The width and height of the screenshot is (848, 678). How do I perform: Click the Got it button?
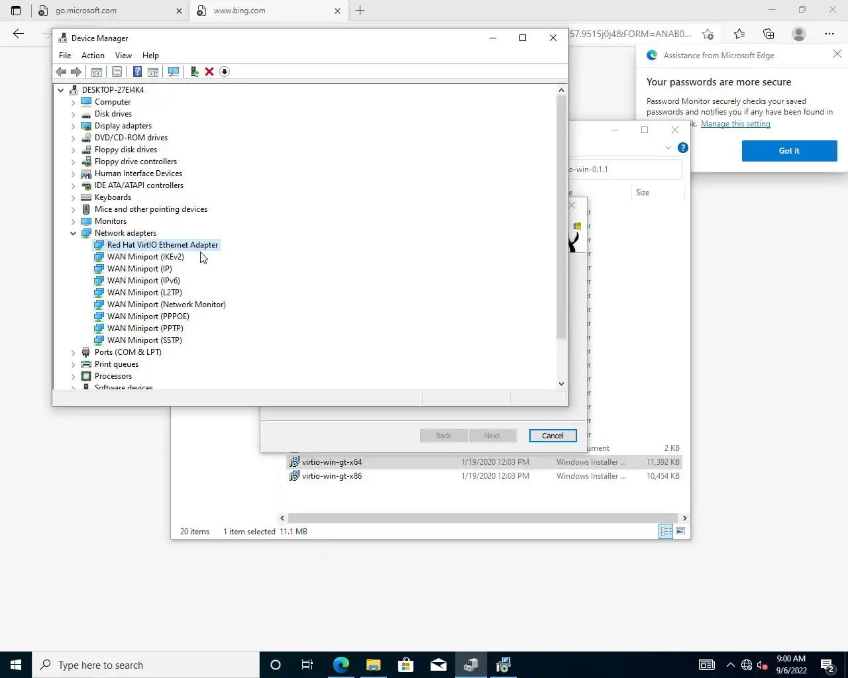(789, 151)
